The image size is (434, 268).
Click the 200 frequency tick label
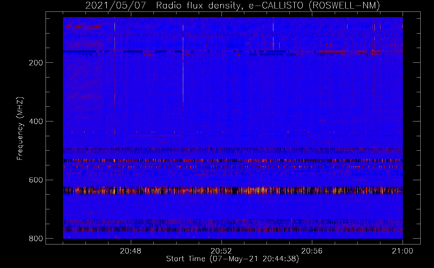click(x=36, y=63)
